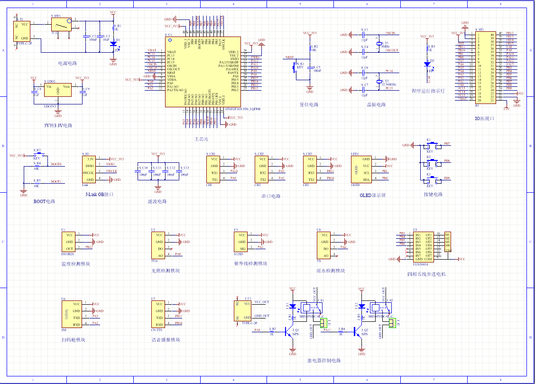The width and height of the screenshot is (535, 384).
Task: Select the J_S2 relay symbol
Action: [380, 308]
